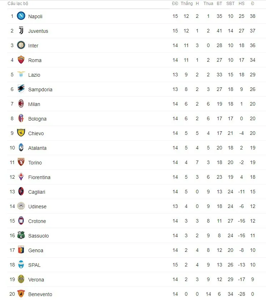Screen dimensions: 266x300
Task: Select the Câu lạc bộ column header
Action: [18, 4]
